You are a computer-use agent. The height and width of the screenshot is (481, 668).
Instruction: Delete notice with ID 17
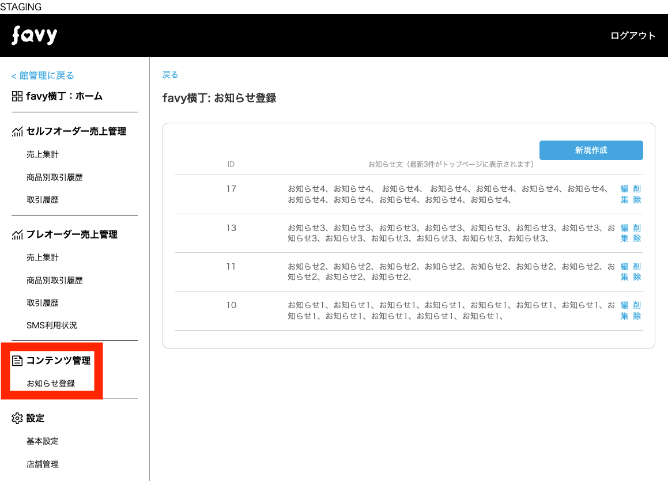click(x=637, y=194)
